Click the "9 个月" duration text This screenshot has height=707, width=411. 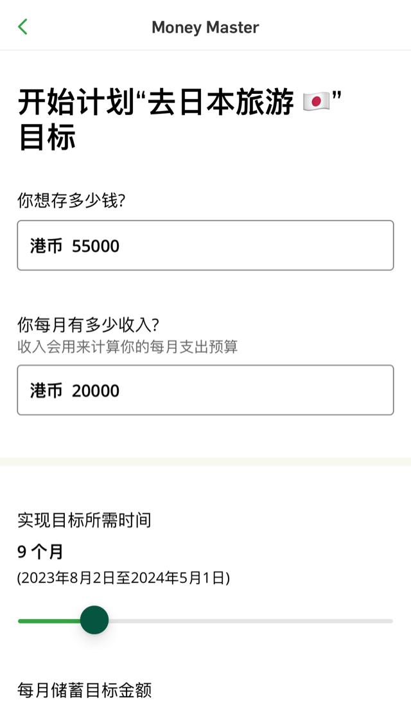point(40,551)
